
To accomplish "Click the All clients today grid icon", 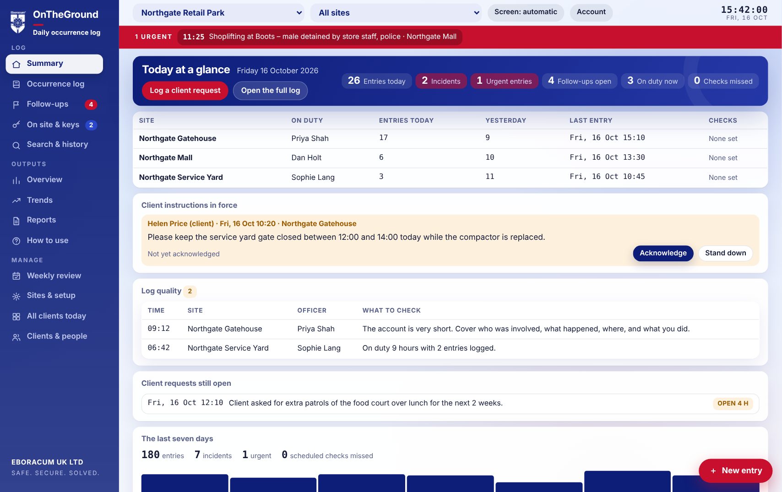I will coord(16,316).
